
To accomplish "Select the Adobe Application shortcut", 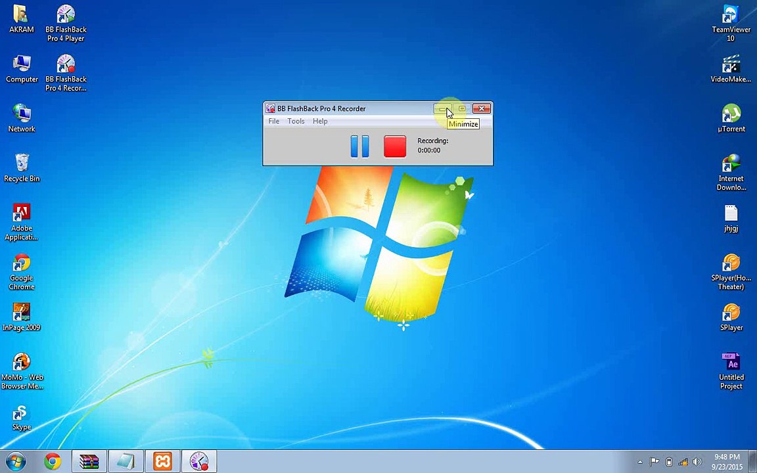I will (22, 222).
